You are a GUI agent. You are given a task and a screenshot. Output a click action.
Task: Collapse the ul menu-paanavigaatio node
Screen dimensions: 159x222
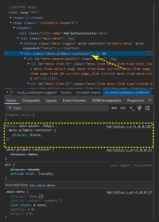pos(25,59)
